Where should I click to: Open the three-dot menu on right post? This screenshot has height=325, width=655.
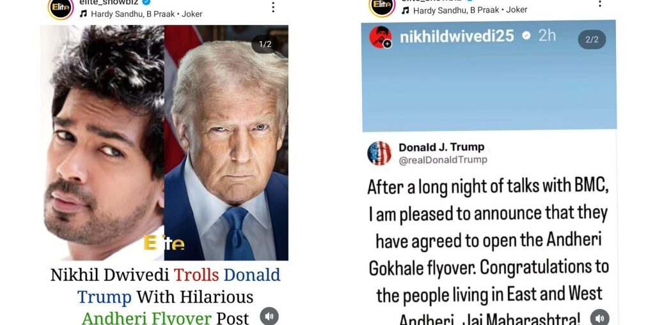click(x=600, y=4)
